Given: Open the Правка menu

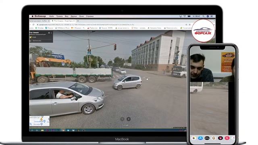Looking at the screenshot, I should pyautogui.click(x=59, y=16).
